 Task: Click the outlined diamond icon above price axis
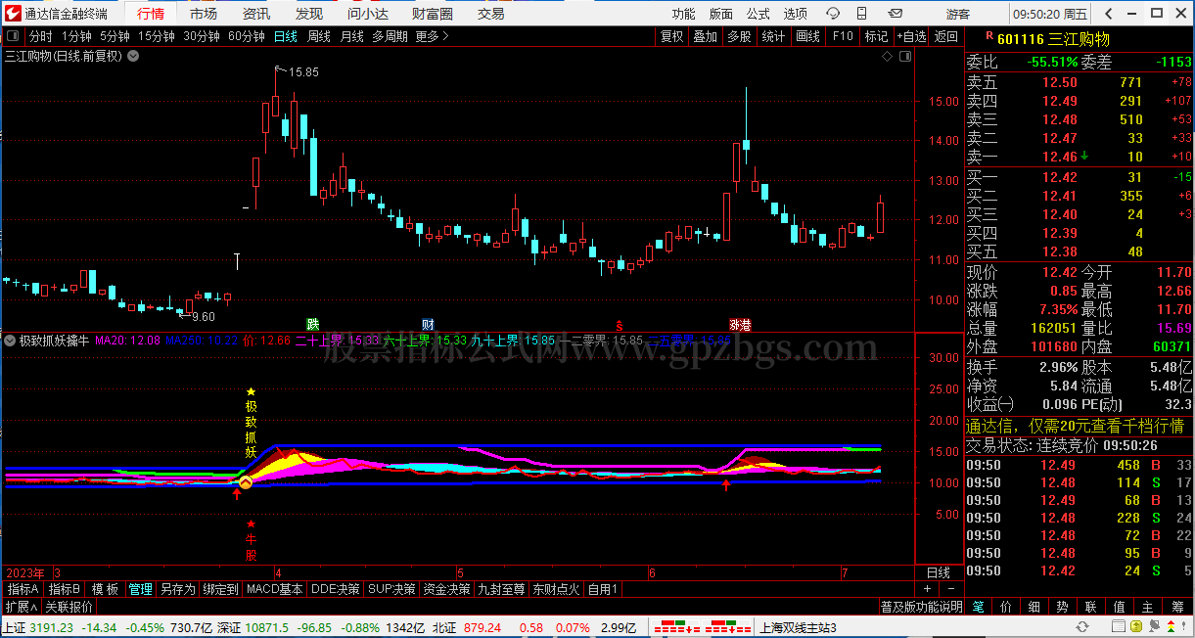click(x=888, y=57)
